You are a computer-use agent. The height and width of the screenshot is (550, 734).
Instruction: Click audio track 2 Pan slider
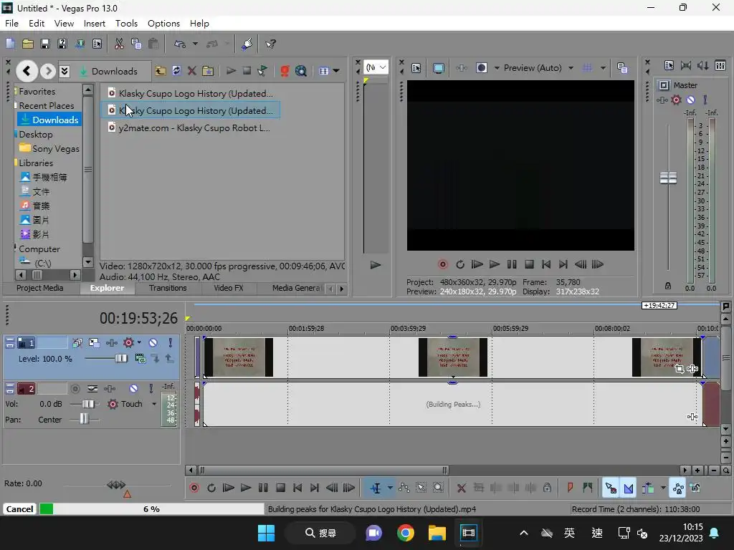pos(85,419)
